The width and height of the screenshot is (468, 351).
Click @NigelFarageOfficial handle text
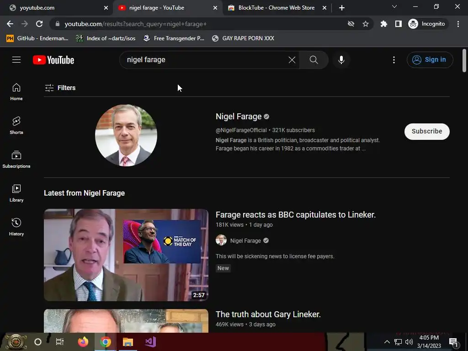pos(241,130)
